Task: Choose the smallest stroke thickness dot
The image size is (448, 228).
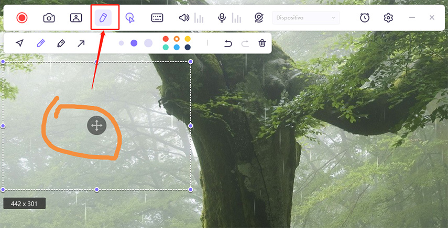Action: [x=121, y=43]
